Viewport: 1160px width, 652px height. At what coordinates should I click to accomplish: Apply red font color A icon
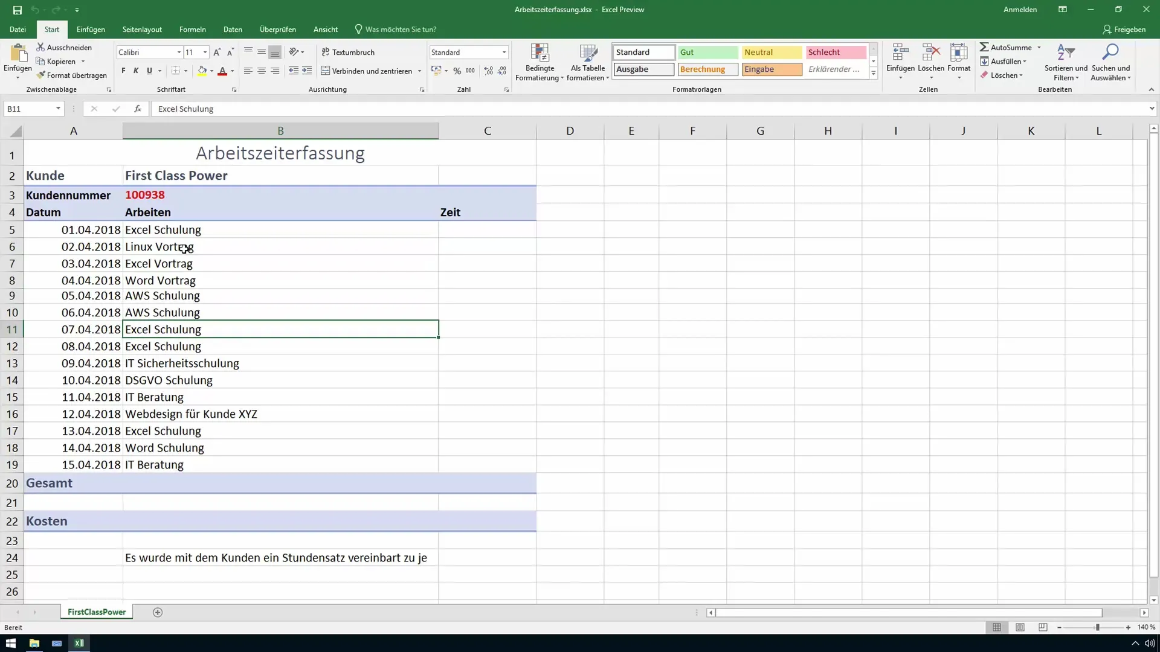[x=222, y=71]
